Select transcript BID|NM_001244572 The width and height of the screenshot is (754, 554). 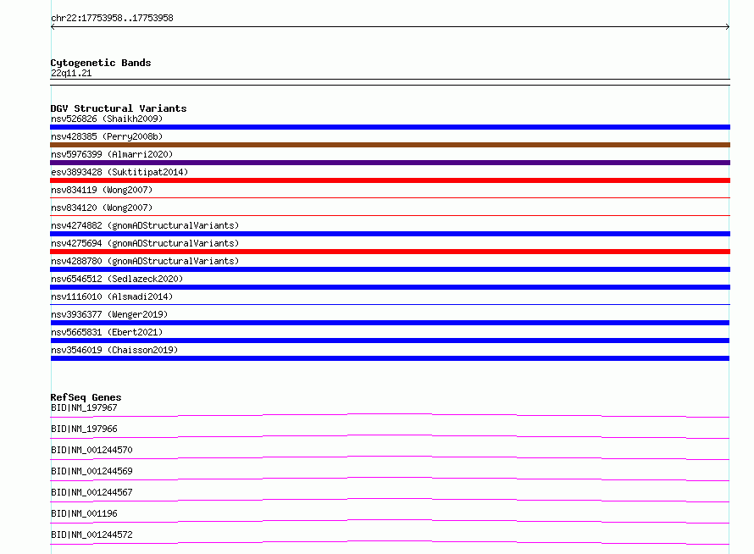point(91,535)
